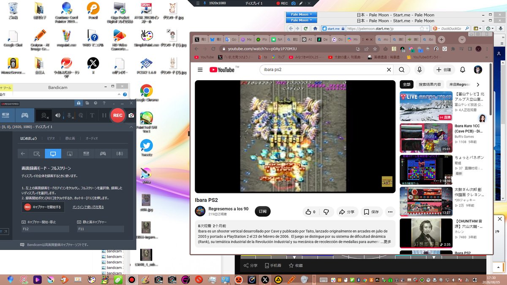Open Google Chrome desktop shortcut
Viewport: 507px width, 285px height.
click(x=146, y=93)
